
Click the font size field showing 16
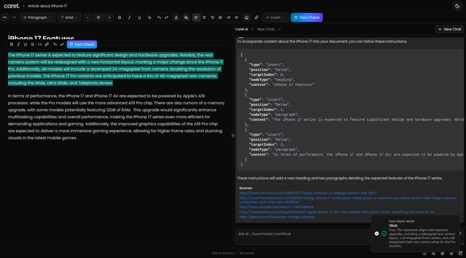coord(98,17)
